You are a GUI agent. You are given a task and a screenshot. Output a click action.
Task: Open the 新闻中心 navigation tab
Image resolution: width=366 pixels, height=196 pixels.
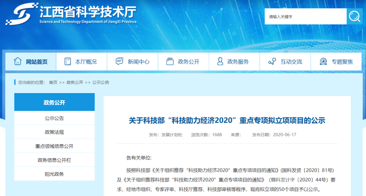click(x=138, y=62)
